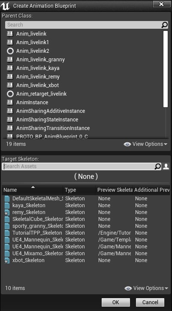Click the Unreal Engine logo icon
This screenshot has height=311, width=172.
click(x=5, y=6)
